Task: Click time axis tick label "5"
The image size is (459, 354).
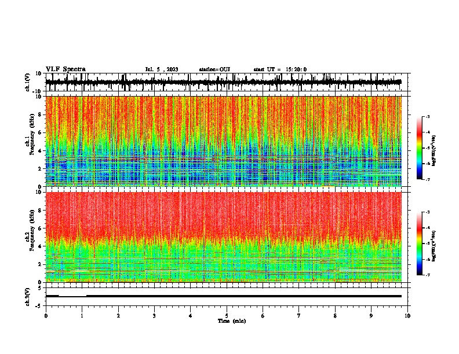Action: click(x=227, y=316)
